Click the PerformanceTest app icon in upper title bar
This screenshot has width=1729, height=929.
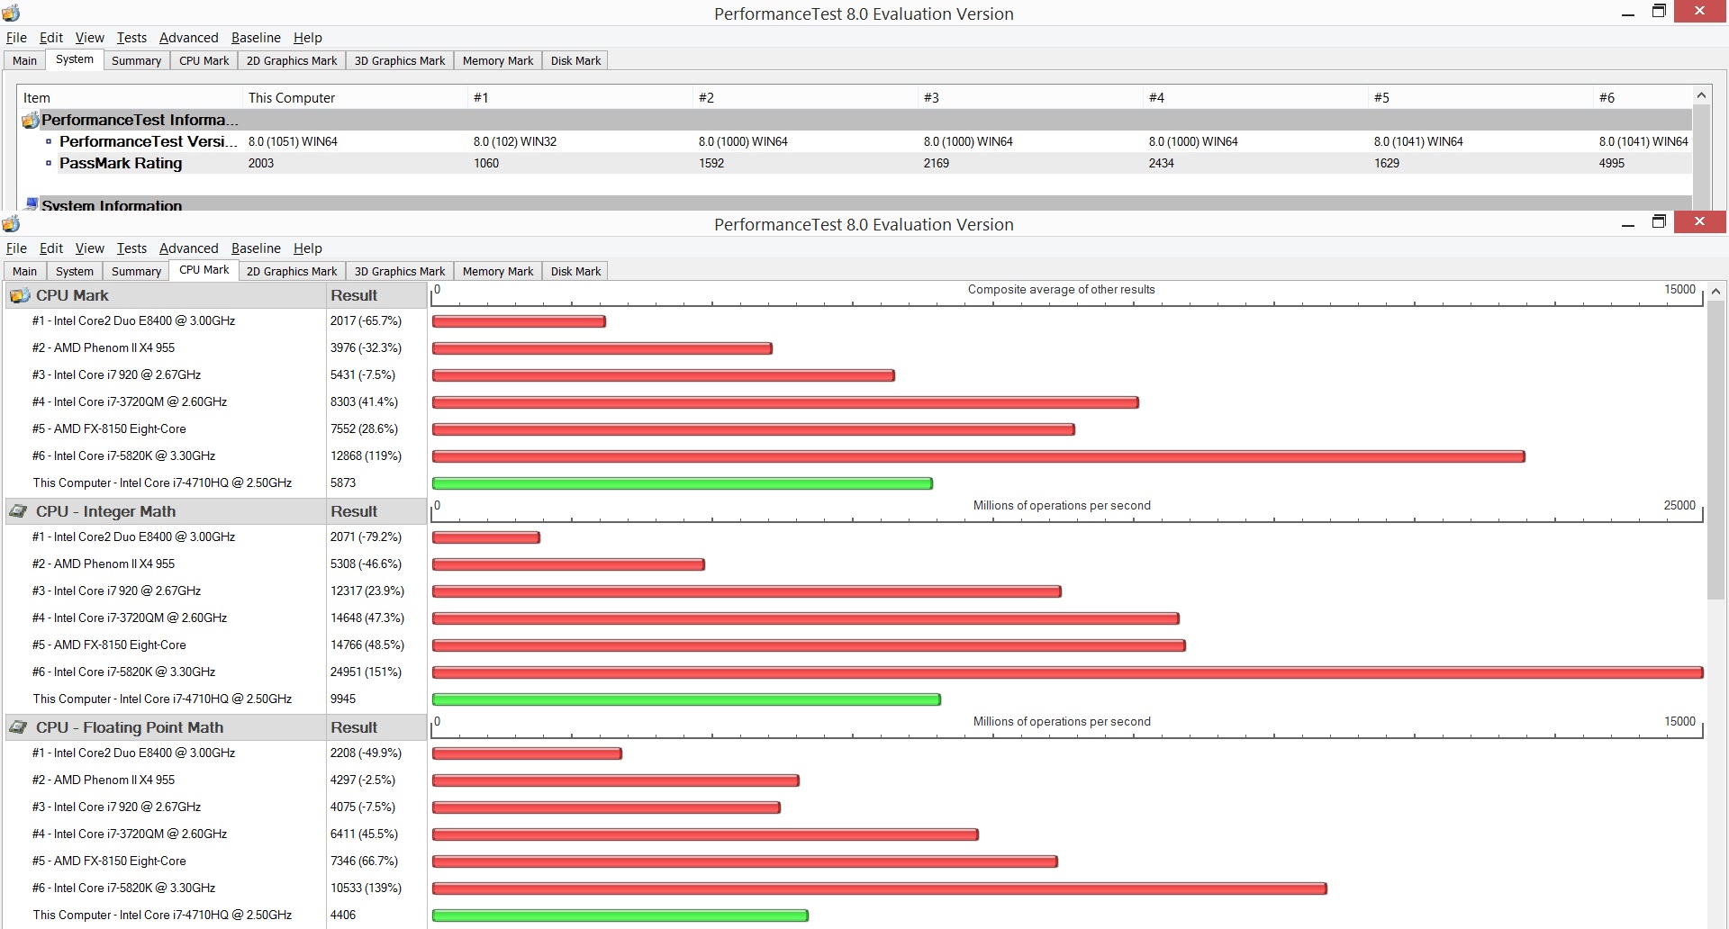click(x=11, y=13)
